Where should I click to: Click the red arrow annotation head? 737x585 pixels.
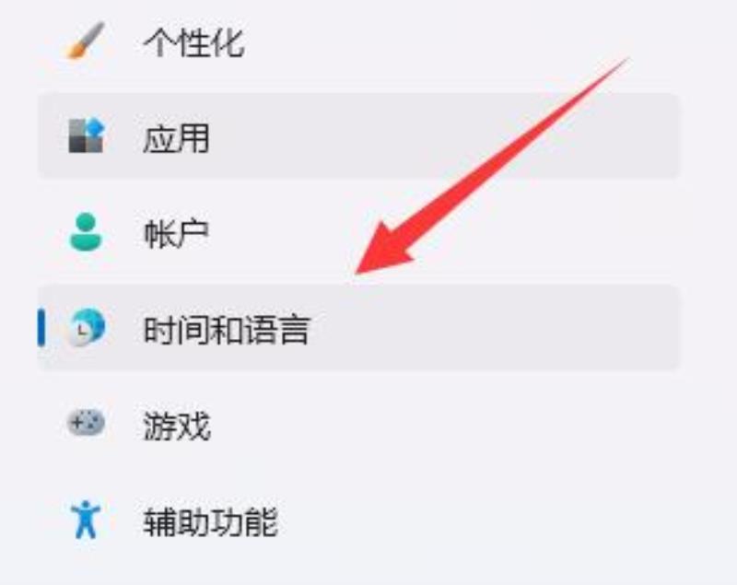[x=383, y=249]
